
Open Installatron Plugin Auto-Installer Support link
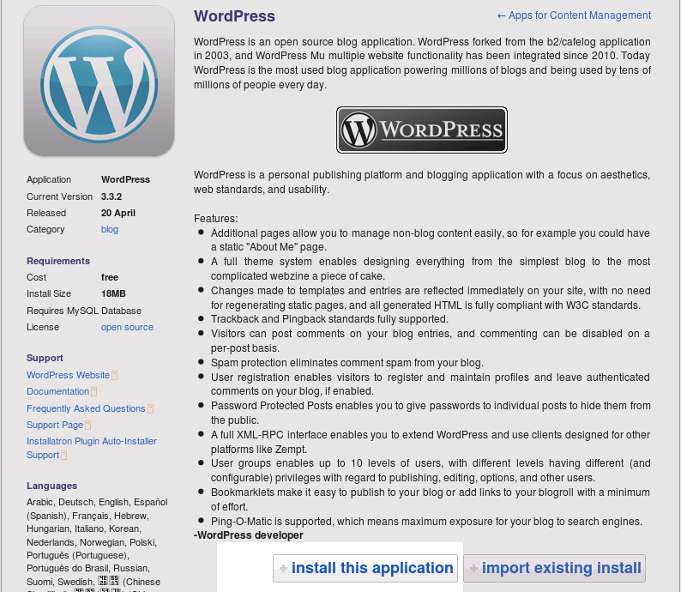91,441
